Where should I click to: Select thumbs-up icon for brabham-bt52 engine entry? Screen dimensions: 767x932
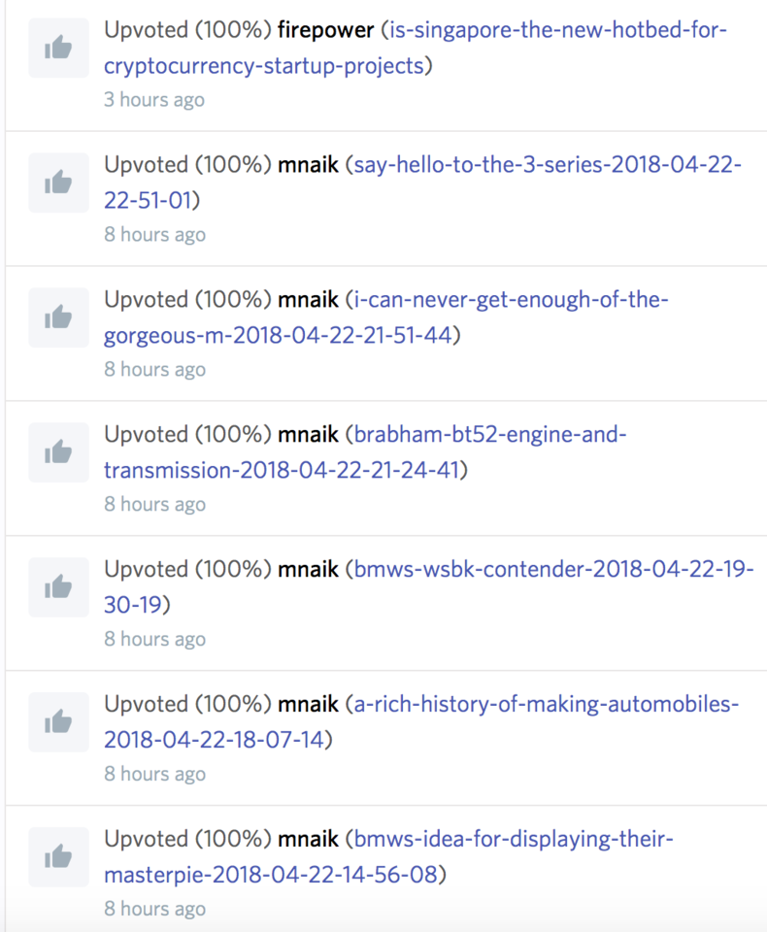pyautogui.click(x=59, y=452)
